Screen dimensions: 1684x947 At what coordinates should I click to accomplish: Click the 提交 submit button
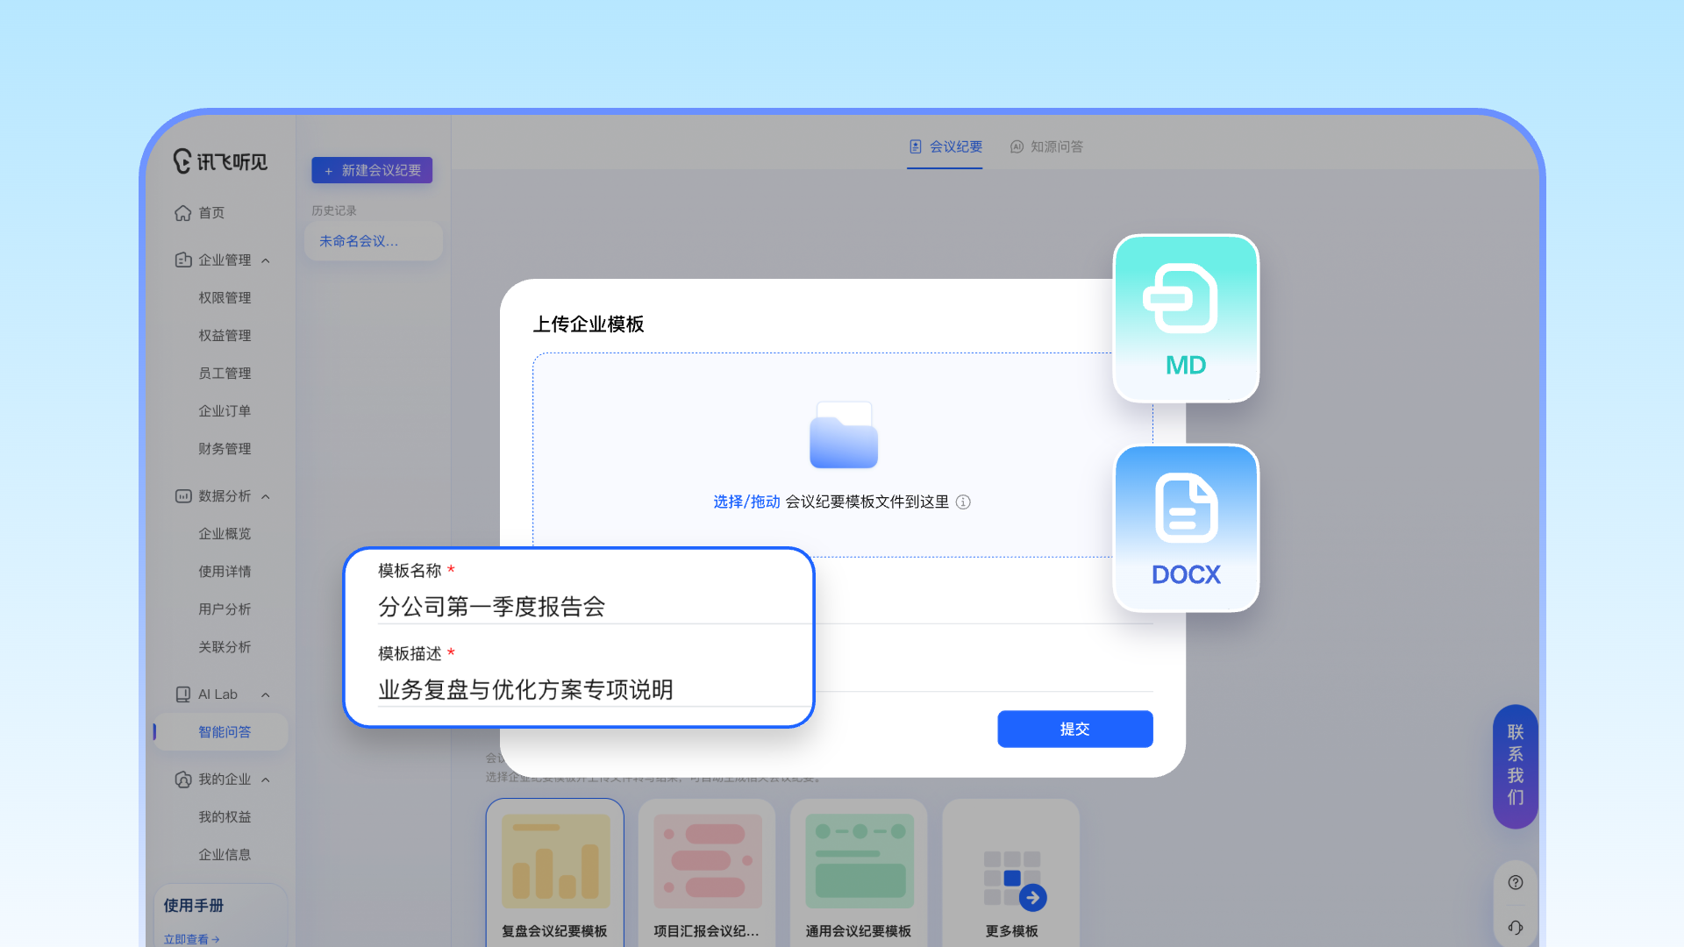(x=1075, y=729)
